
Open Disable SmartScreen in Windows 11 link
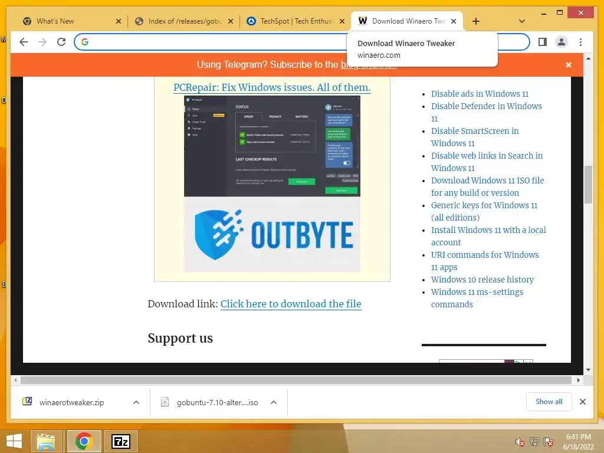[x=475, y=137]
